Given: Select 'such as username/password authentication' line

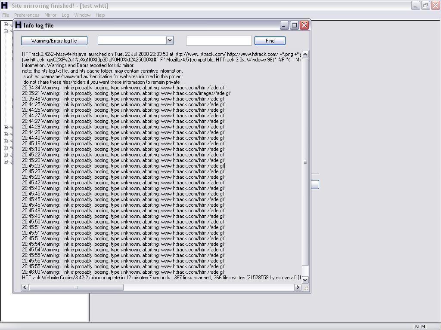Looking at the screenshot, I should [103, 76].
